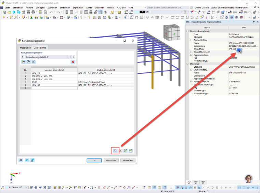Click the magnifier help icon in dialog footer
Screen dimensions: 260x193
pyautogui.click(x=21, y=160)
